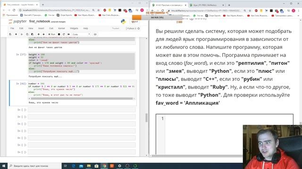Click the Jupyter logo
The height and width of the screenshot is (169, 302).
[17, 22]
